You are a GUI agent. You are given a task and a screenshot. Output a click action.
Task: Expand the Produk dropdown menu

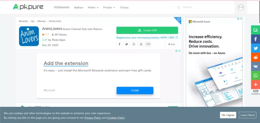click(109, 7)
